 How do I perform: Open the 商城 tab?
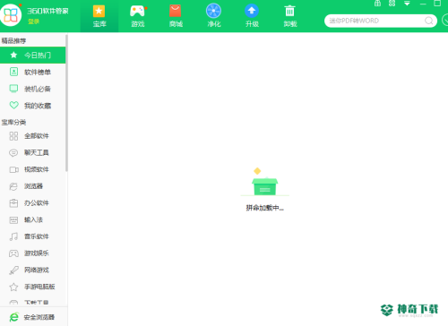[176, 16]
